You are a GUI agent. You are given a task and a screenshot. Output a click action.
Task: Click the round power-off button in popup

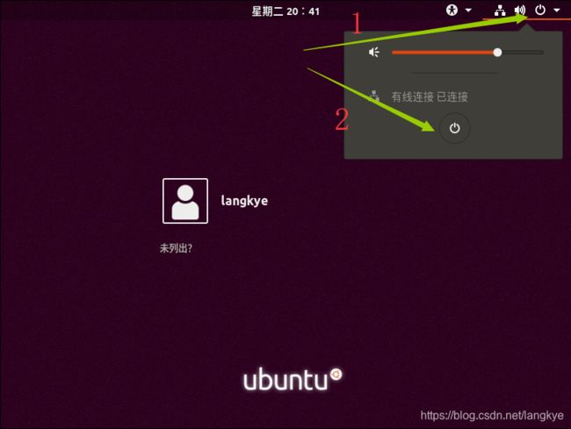pos(454,128)
